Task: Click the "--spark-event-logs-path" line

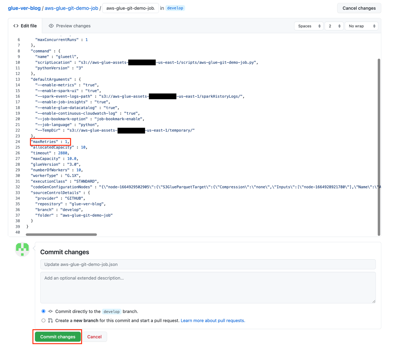Action: point(140,96)
